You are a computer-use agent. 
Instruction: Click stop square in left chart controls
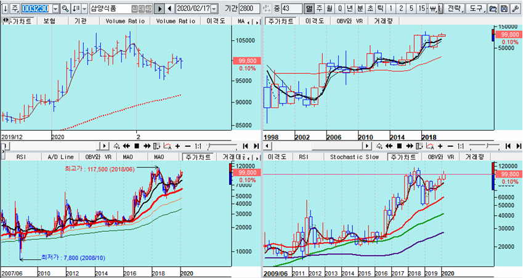click(136, 146)
